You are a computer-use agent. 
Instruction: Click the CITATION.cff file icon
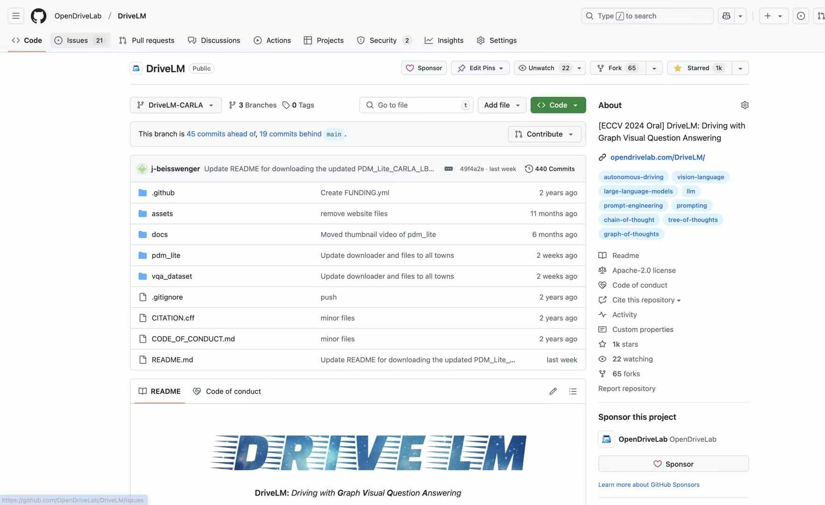[x=143, y=318]
